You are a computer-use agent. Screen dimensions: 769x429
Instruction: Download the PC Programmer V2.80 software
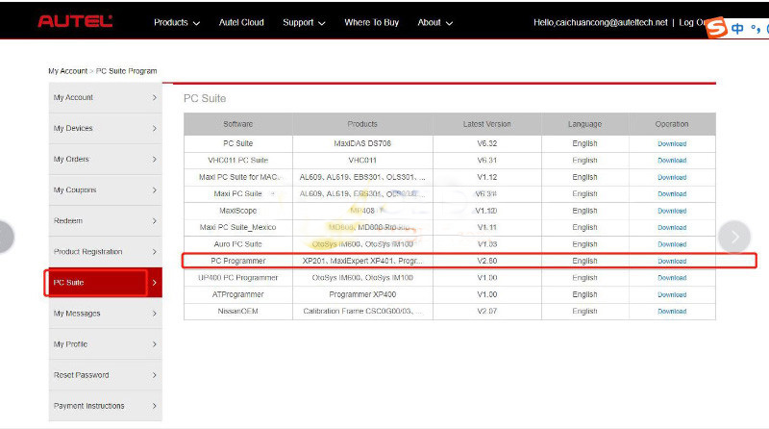(x=671, y=261)
